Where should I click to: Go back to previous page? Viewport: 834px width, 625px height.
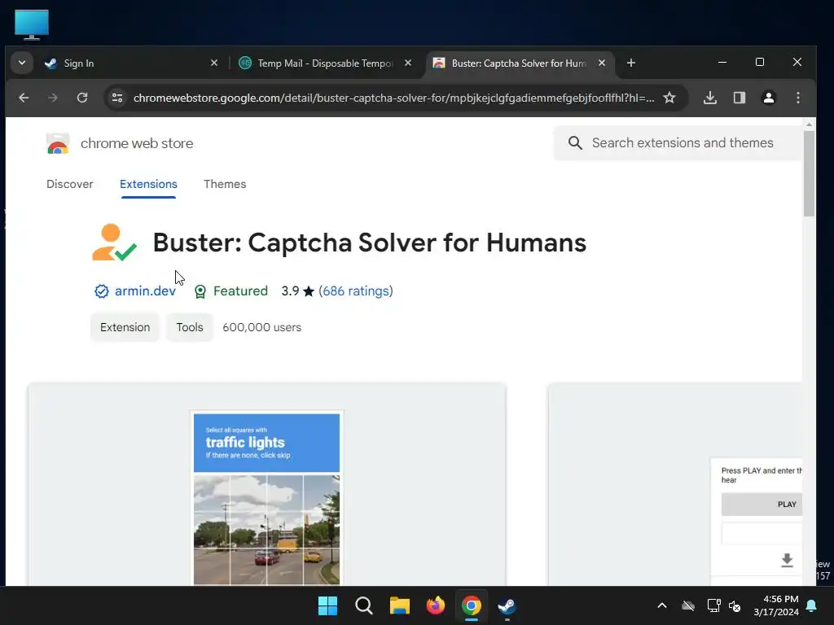click(x=24, y=98)
